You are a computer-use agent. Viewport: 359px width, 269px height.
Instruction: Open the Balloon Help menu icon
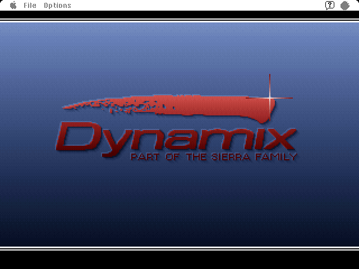(330, 5)
